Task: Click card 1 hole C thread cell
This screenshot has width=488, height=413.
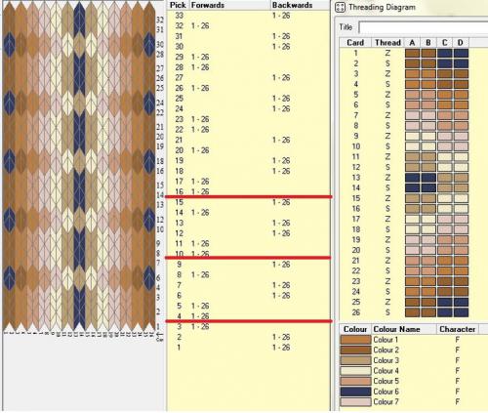Action: (445, 53)
